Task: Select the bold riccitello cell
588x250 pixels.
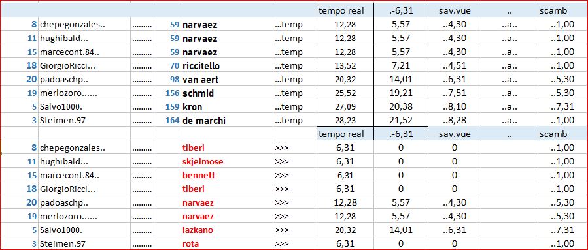Action: 227,66
